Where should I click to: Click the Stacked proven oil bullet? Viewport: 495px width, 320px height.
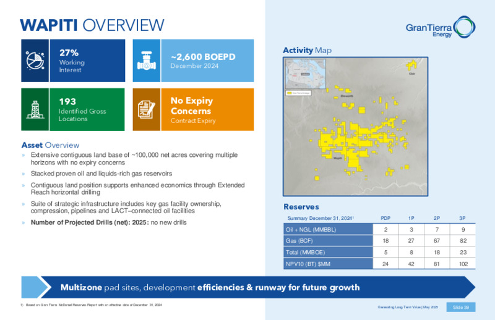[x=101, y=174]
